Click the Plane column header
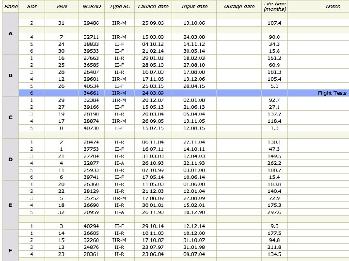349x261 pixels. 11,6
